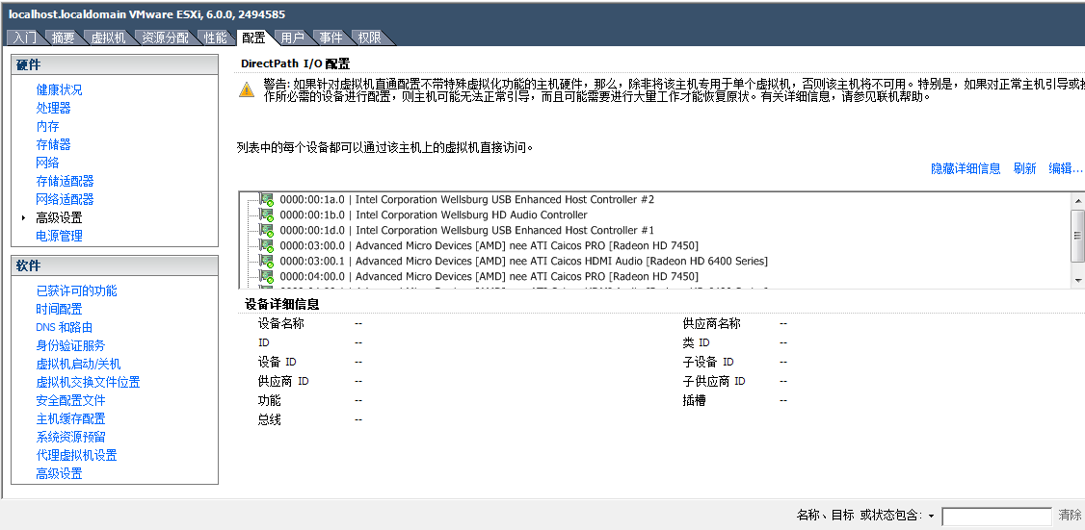Open the 存储器 hardware page
The width and height of the screenshot is (1085, 530).
53,144
